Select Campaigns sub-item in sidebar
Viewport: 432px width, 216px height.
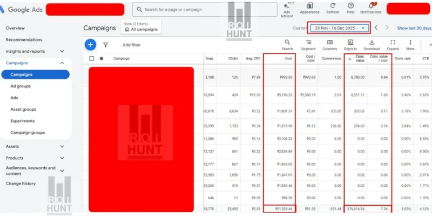pyautogui.click(x=35, y=75)
